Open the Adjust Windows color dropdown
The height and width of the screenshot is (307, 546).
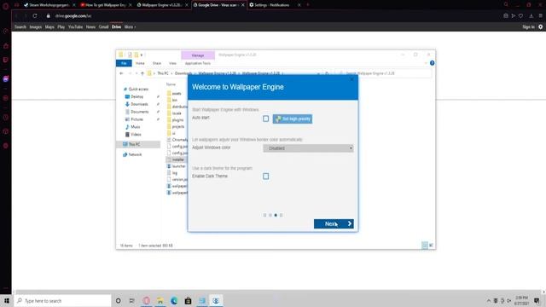(308, 148)
